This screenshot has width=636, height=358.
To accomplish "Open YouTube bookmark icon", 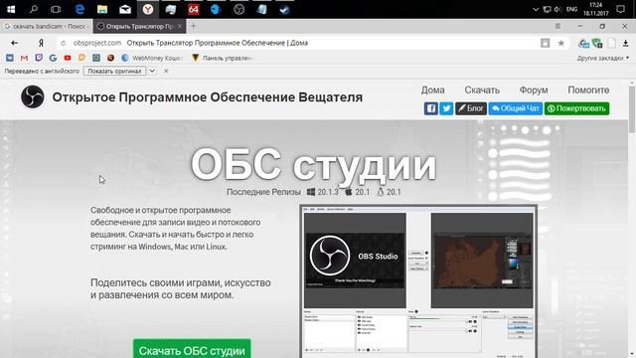I will coord(68,58).
